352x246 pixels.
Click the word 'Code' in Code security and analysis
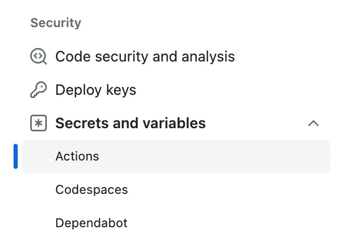click(70, 56)
